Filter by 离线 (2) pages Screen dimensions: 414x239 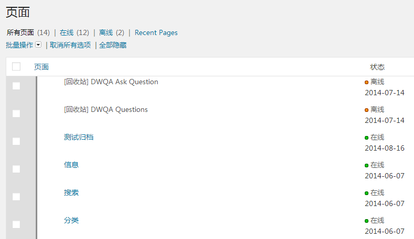[112, 32]
